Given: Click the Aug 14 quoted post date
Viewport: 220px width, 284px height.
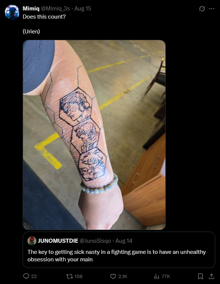Looking at the screenshot, I should pyautogui.click(x=124, y=241).
